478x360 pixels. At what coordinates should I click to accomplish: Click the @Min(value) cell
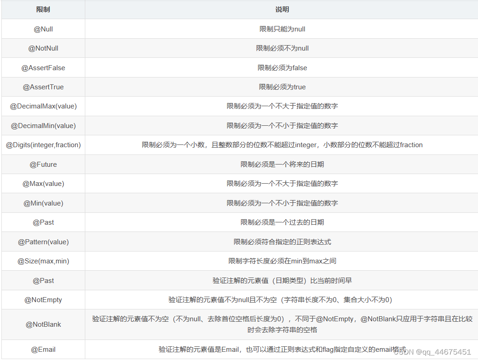coord(43,203)
